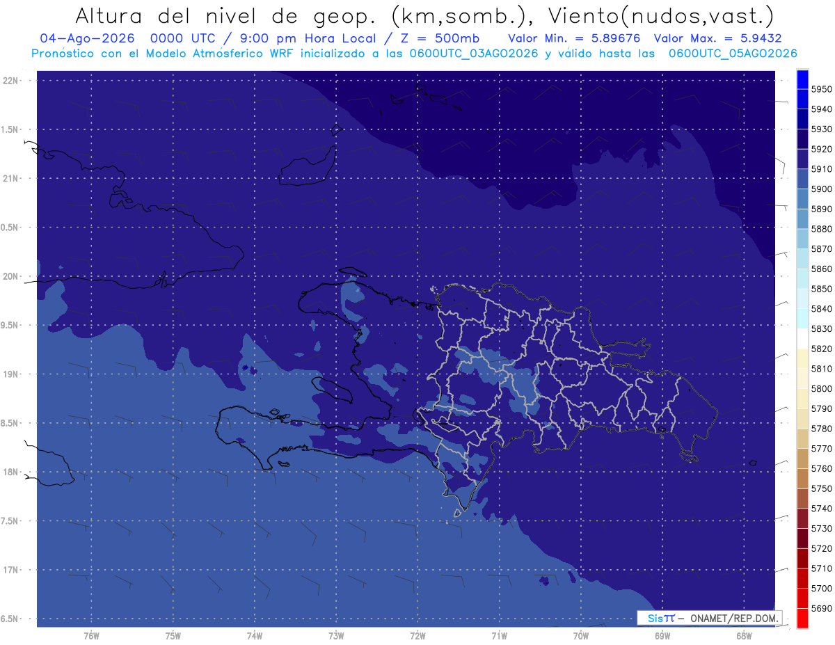
Task: Click the 5930 legend label
Action: [821, 129]
